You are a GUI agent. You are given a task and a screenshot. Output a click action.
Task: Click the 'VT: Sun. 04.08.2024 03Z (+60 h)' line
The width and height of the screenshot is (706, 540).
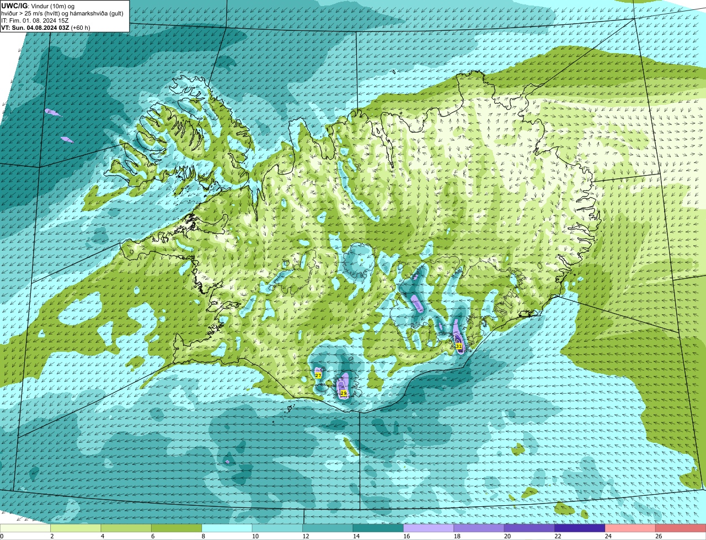click(46, 27)
